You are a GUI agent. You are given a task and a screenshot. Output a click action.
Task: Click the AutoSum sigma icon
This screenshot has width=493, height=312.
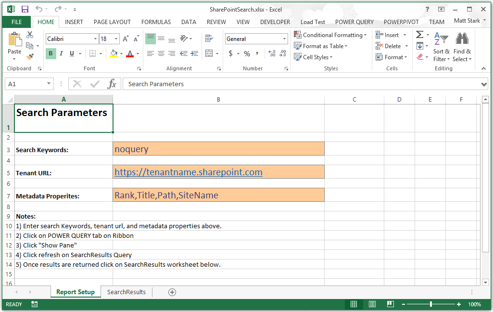point(420,34)
